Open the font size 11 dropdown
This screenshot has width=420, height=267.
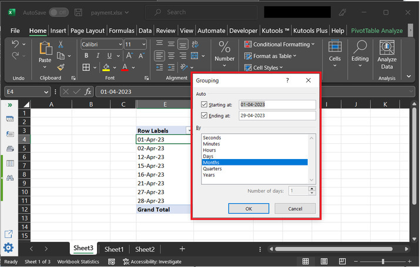coord(144,45)
